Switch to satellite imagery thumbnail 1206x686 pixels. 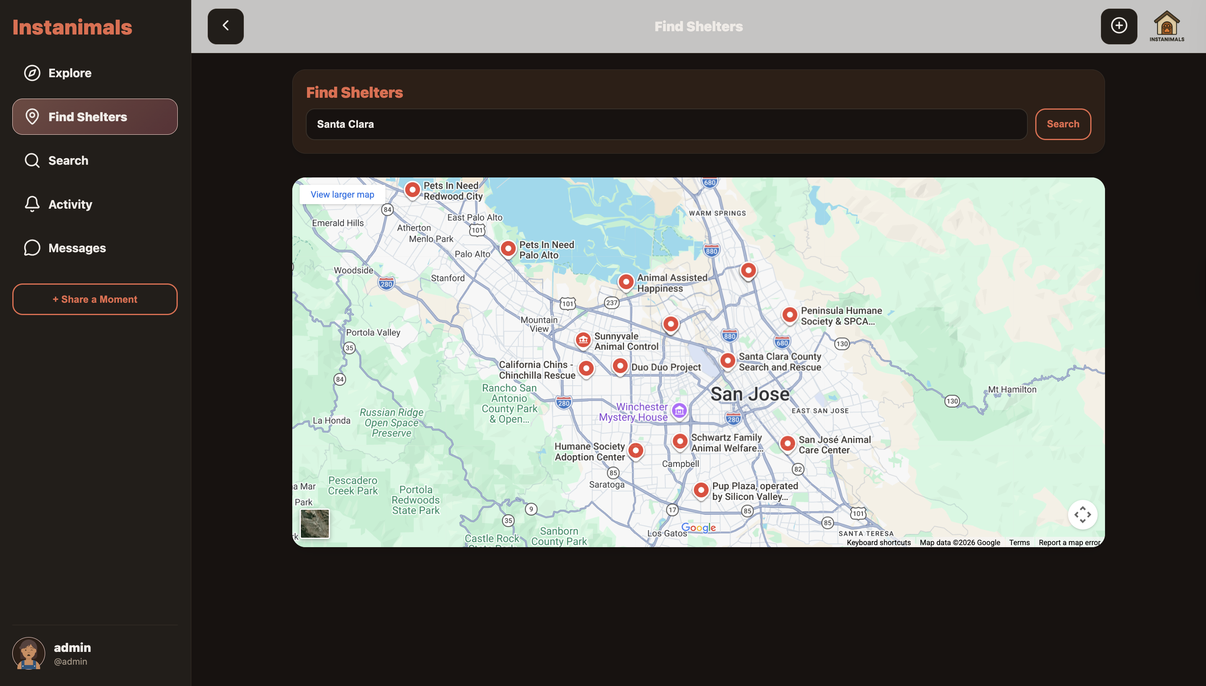pos(315,523)
